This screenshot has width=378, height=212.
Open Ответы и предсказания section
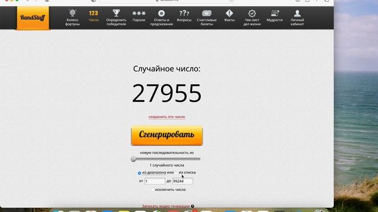coord(161,17)
